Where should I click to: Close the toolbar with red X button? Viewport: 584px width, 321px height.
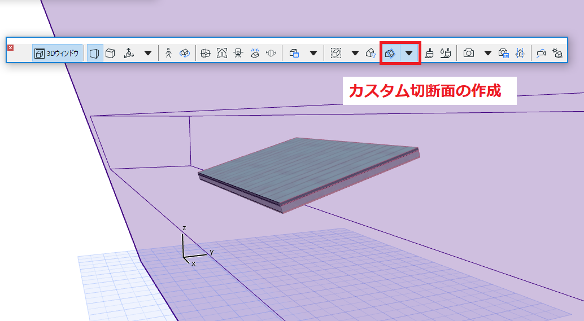pos(10,47)
